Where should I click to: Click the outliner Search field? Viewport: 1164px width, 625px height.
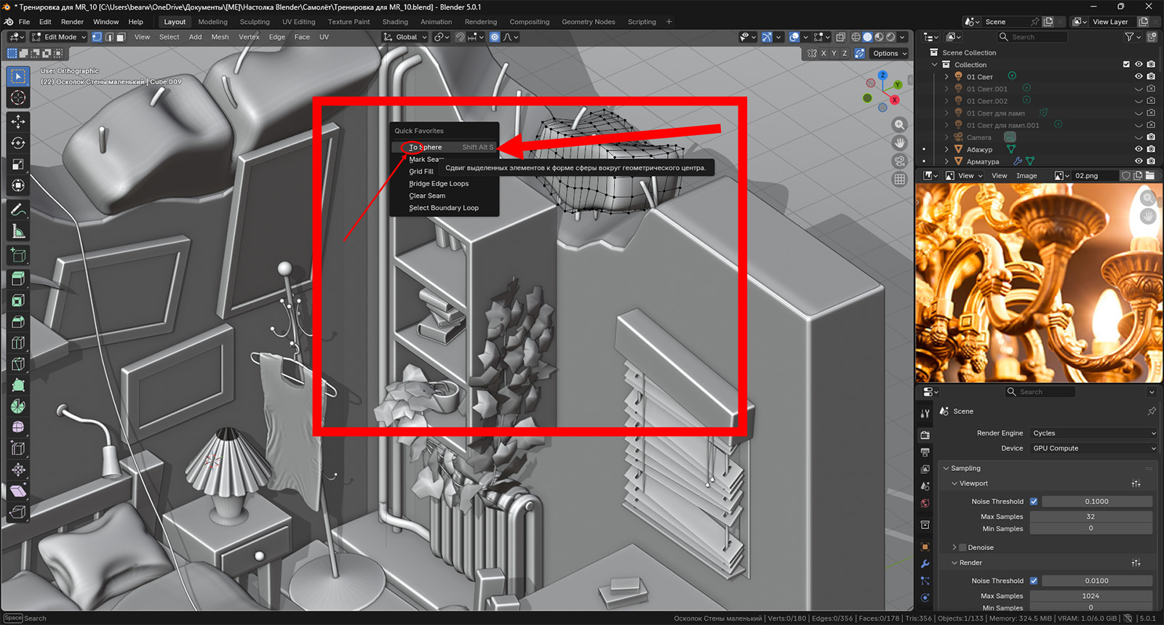click(1033, 37)
